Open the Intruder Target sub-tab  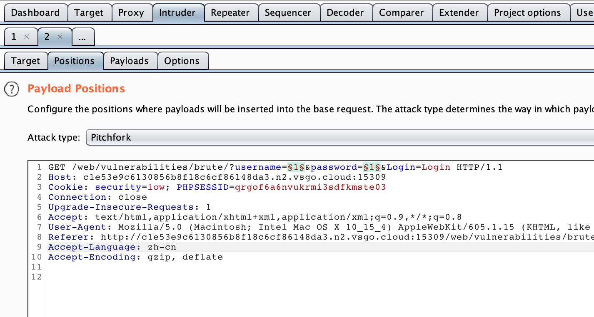[x=25, y=61]
